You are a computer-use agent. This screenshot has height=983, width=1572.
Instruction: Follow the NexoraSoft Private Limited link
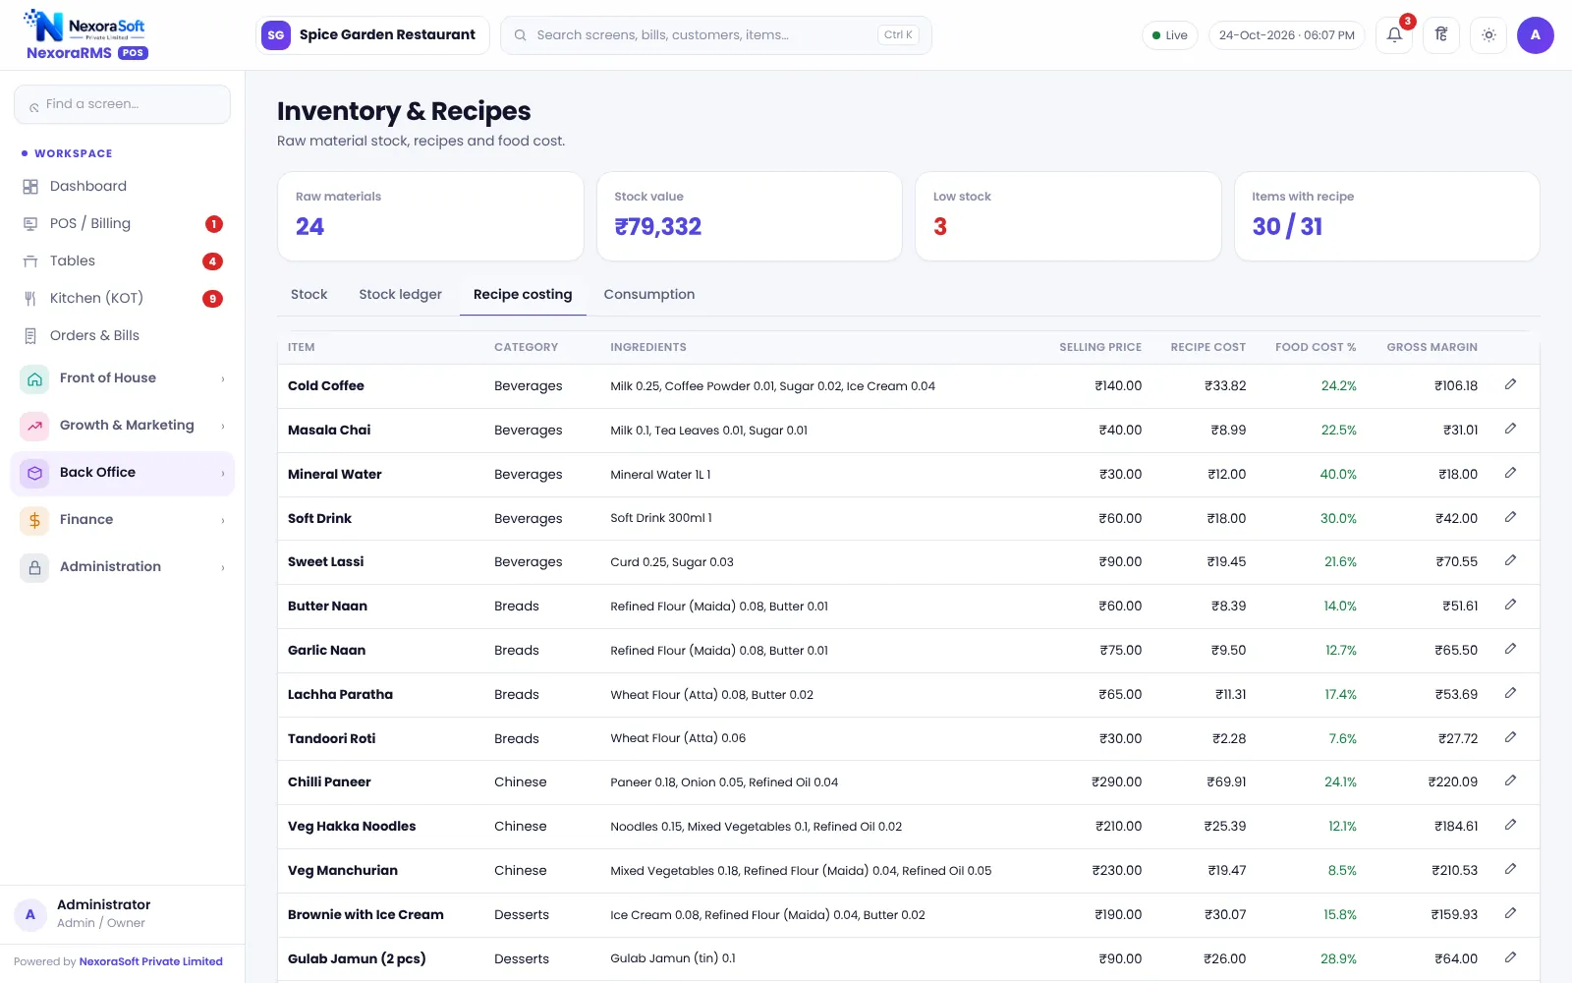151,961
